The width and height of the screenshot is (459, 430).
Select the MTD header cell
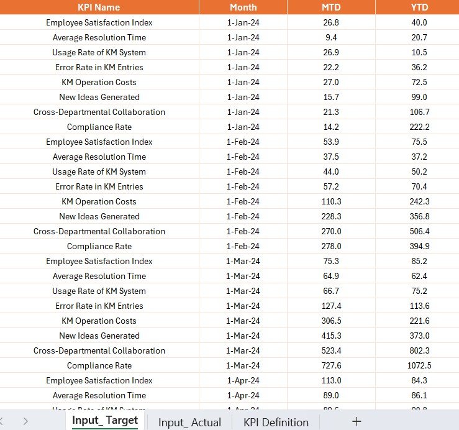coord(331,7)
